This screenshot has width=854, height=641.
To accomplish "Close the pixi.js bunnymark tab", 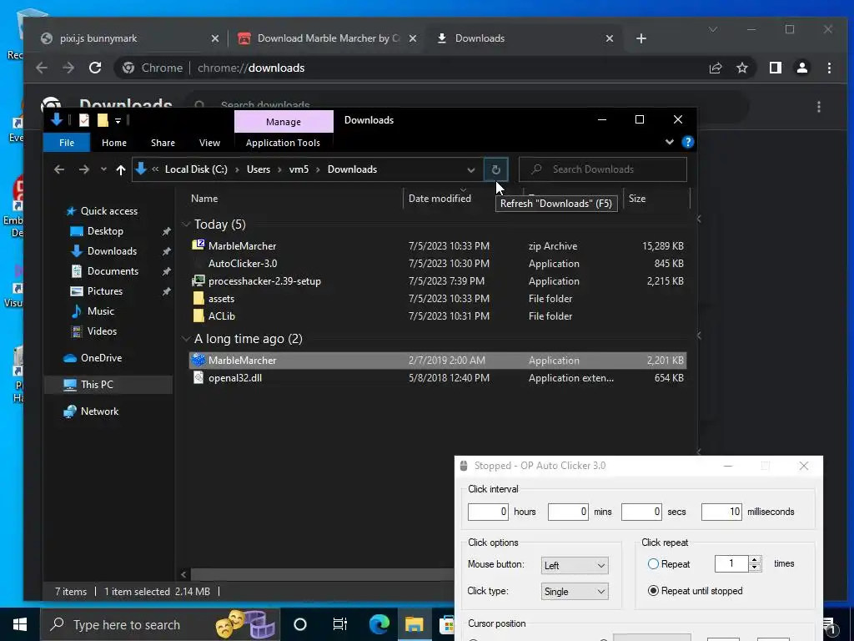I will point(214,38).
